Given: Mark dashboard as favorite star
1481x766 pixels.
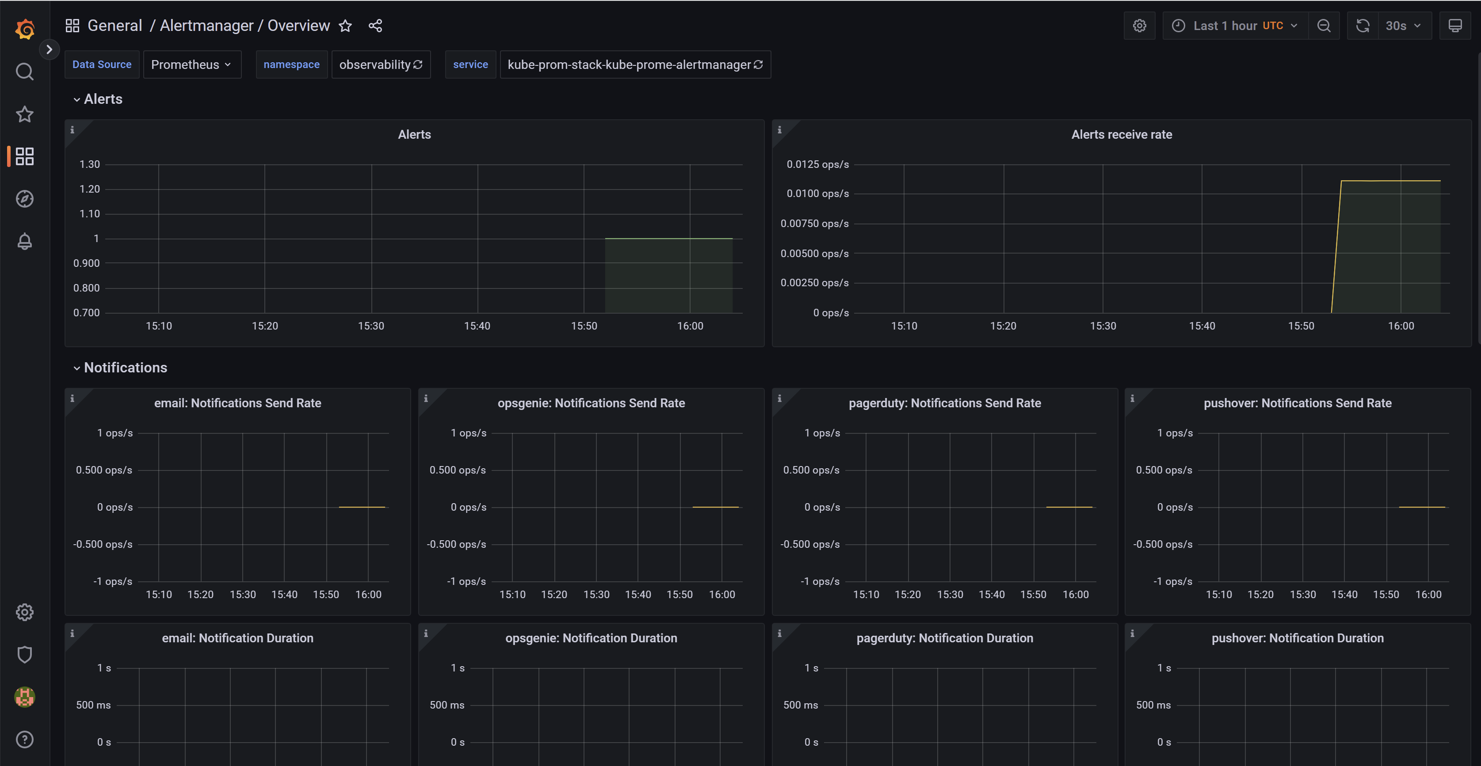Looking at the screenshot, I should pos(345,26).
